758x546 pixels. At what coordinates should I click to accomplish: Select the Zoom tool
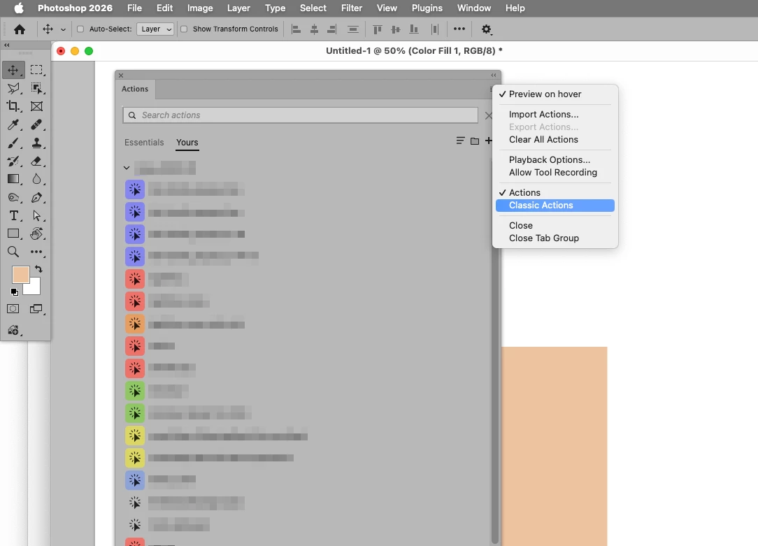tap(13, 252)
